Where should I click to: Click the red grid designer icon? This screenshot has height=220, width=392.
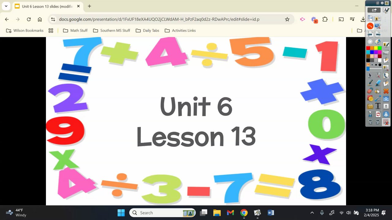pos(386,122)
